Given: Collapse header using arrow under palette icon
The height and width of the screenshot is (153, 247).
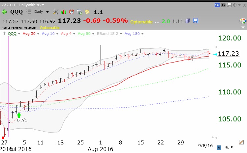Looking at the screenshot, I should pos(243,27).
